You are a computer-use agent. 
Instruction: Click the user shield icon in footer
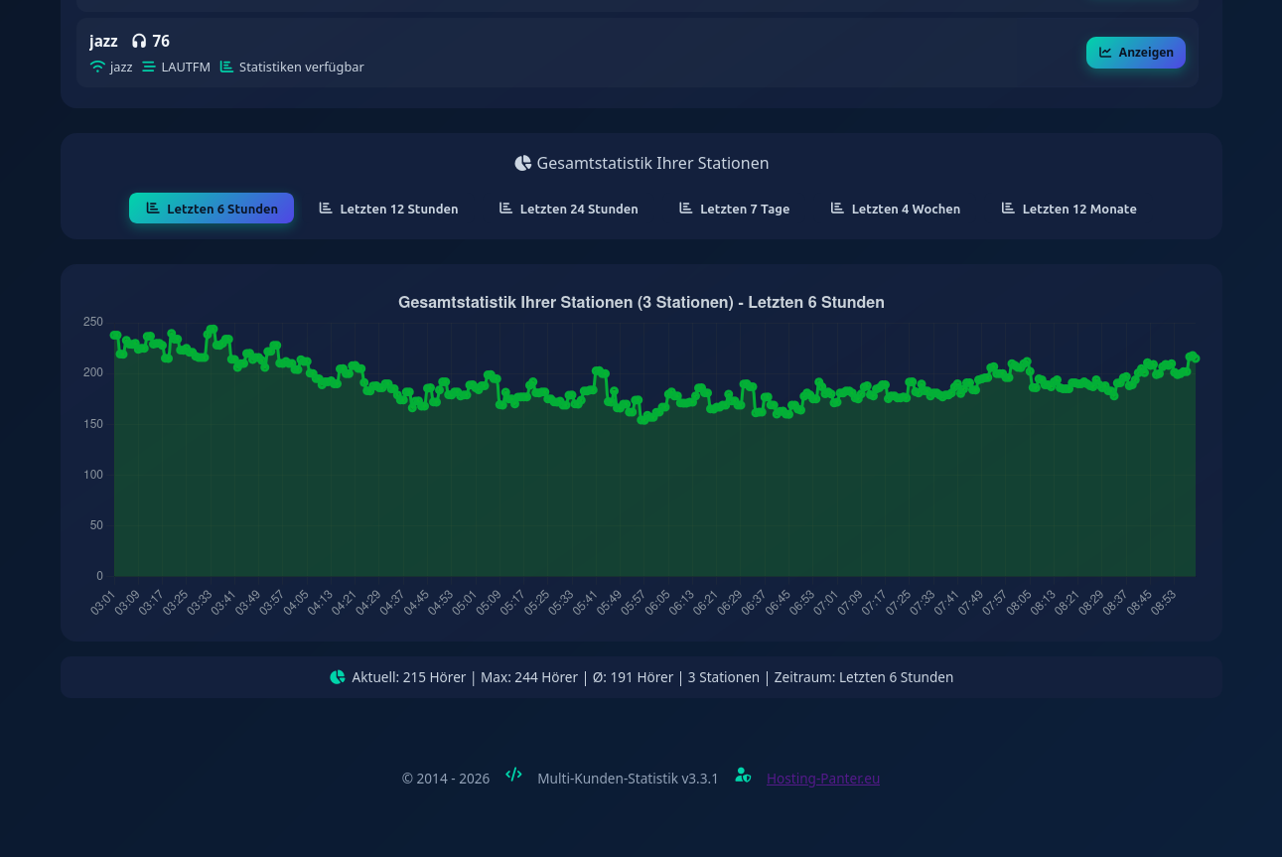(743, 775)
